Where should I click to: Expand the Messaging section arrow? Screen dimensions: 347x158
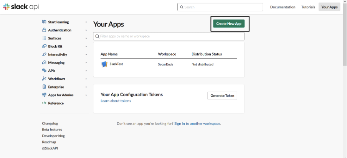point(86,63)
